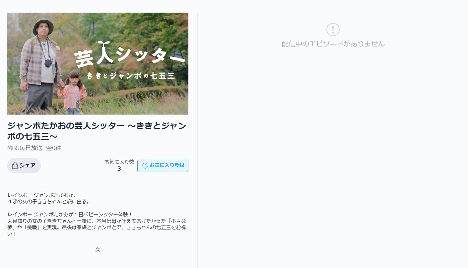
Task: Click the 配信中のエピソードがありません message
Action: tap(333, 44)
